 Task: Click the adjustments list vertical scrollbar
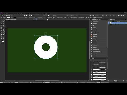pyautogui.click(x=107, y=35)
